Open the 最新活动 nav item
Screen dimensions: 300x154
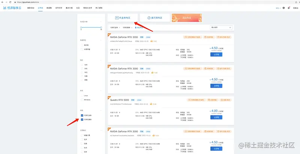point(31,8)
